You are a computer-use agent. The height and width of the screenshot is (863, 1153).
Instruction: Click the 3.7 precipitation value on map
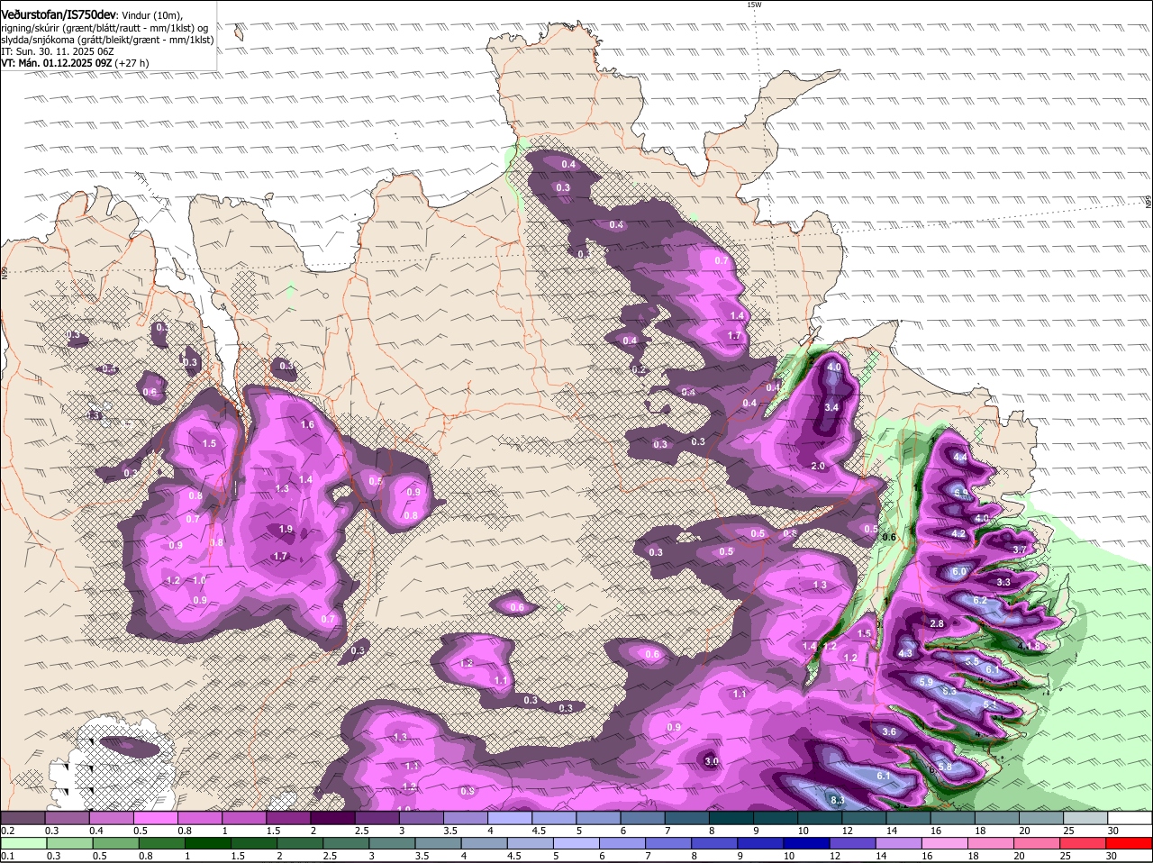click(x=1020, y=549)
